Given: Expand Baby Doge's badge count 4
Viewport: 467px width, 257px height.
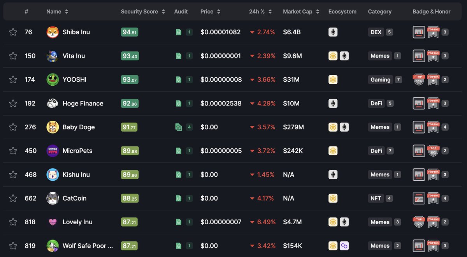Looking at the screenshot, I should 445,127.
